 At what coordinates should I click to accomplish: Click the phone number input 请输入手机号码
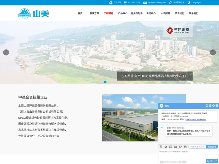[197, 147]
